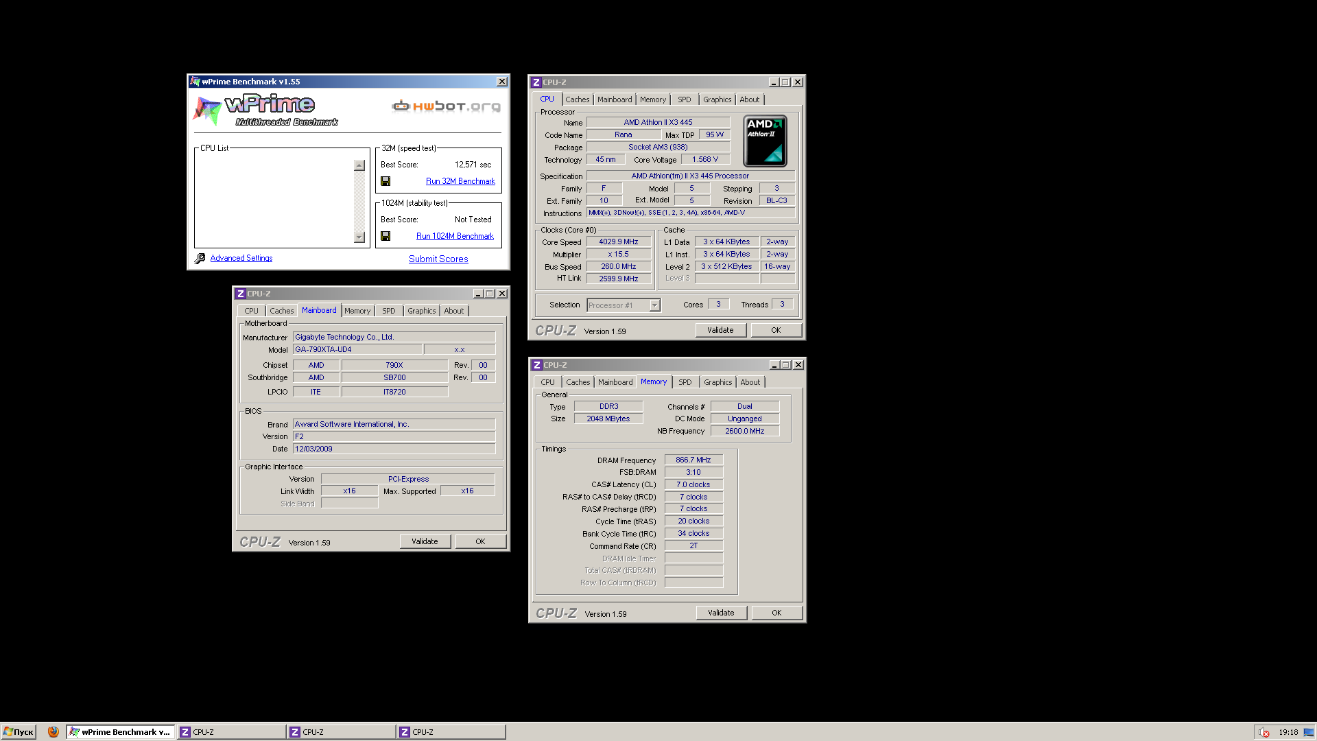Click the network monitor icon in system tray
This screenshot has width=1317, height=741.
1309,732
